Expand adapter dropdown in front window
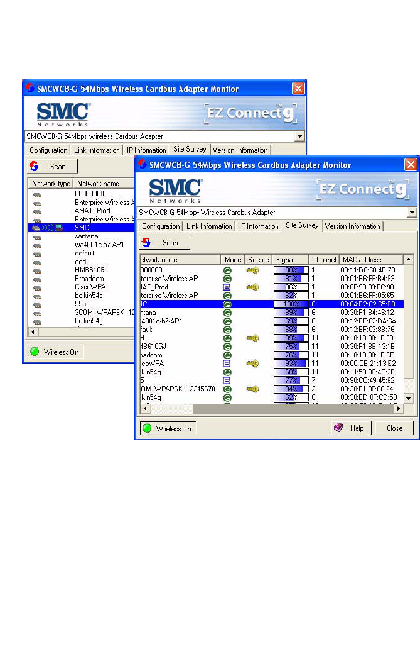The image size is (420, 656). pos(412,213)
